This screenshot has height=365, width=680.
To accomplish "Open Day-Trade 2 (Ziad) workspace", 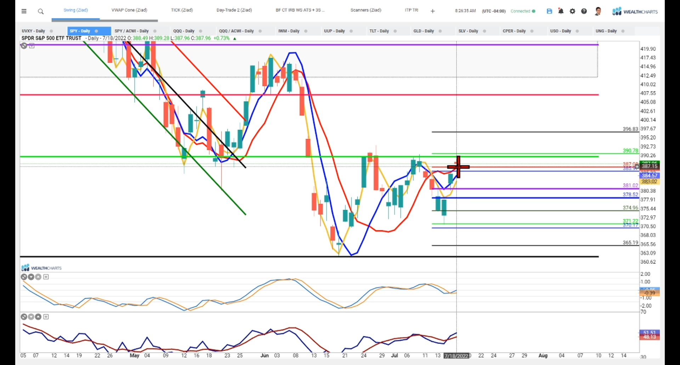I will pos(234,10).
